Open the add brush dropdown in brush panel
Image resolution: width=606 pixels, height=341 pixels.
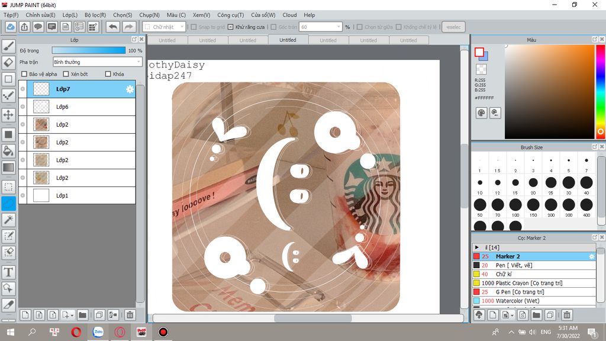pyautogui.click(x=512, y=316)
